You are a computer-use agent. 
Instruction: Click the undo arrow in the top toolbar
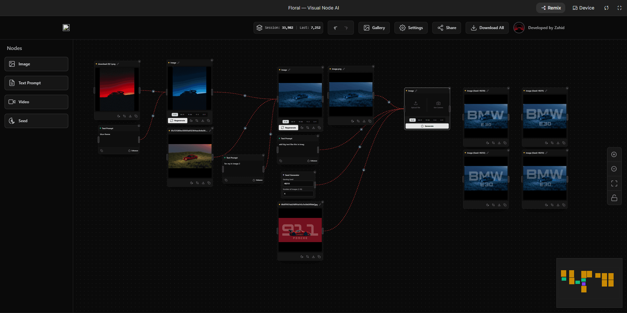(336, 28)
